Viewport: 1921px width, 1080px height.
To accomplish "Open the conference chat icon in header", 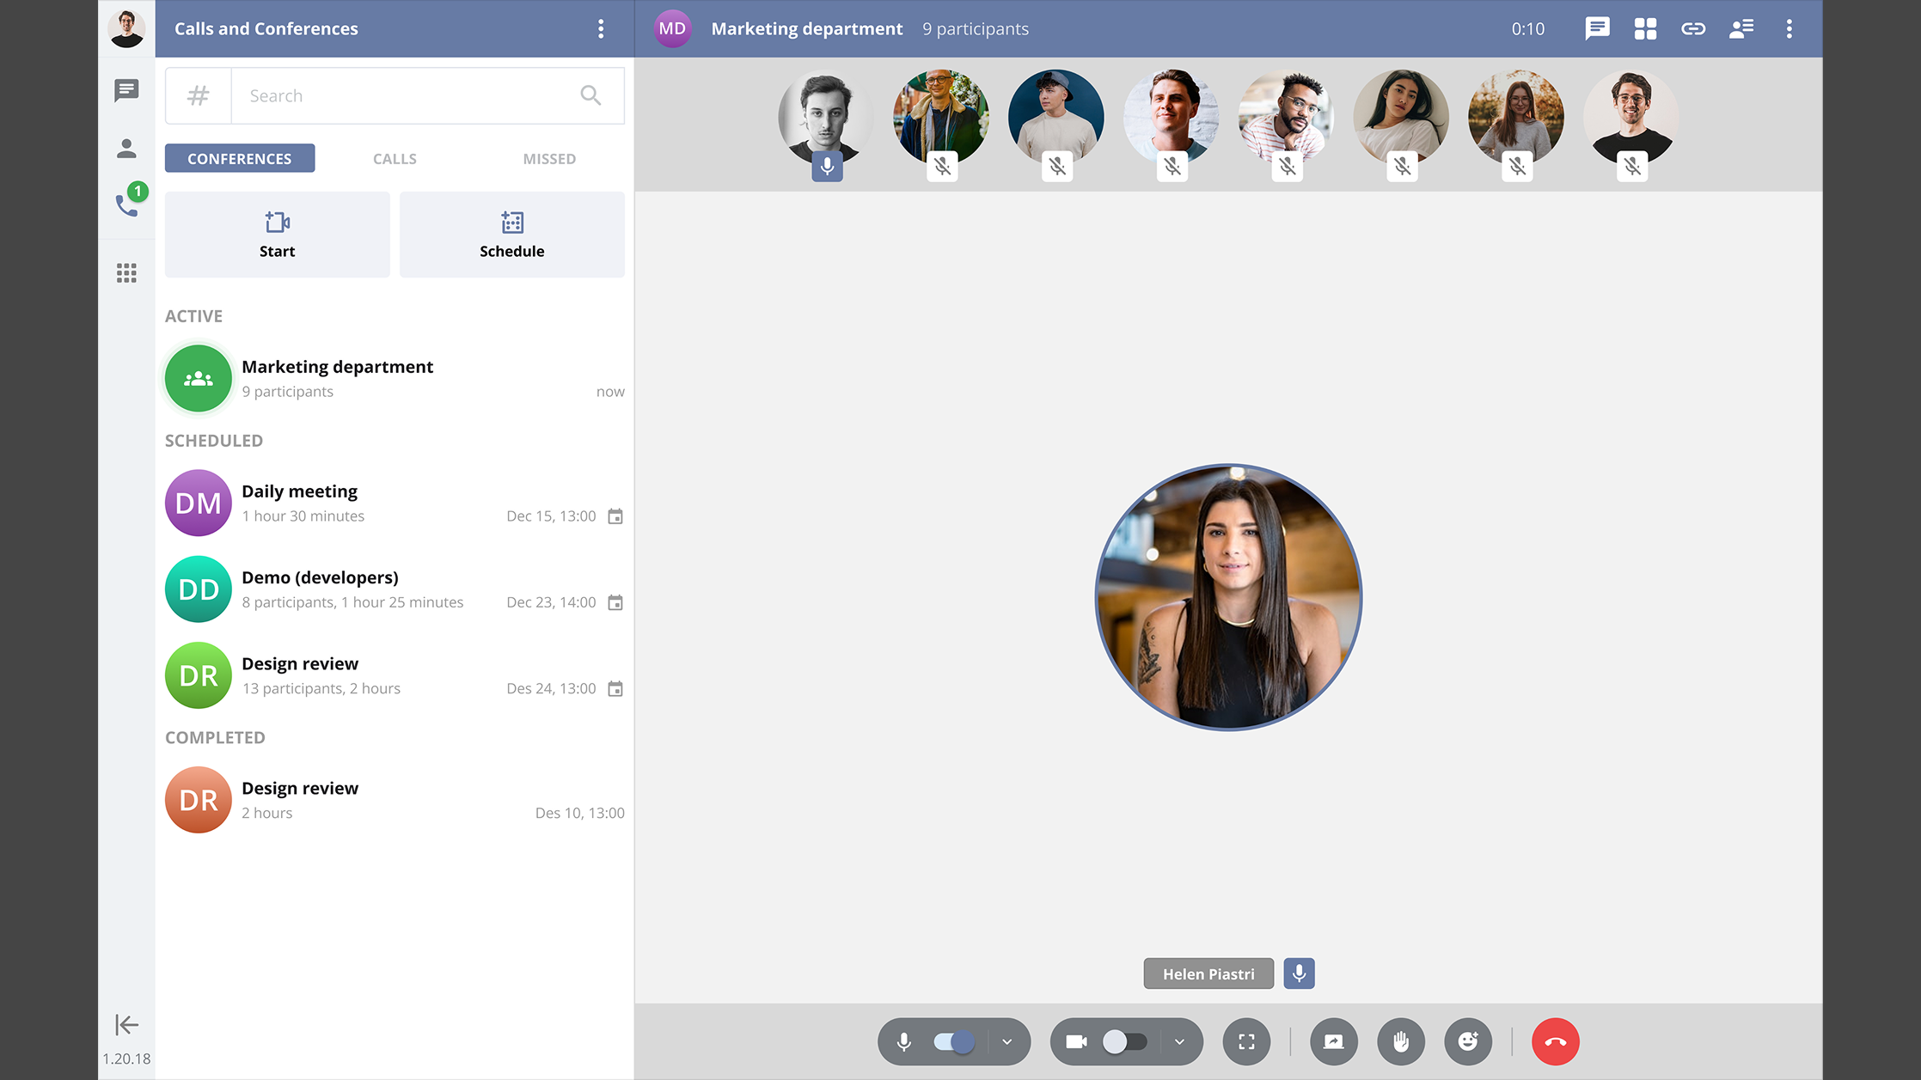I will point(1597,28).
